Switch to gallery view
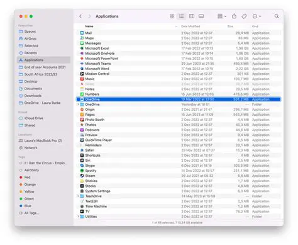 pos(201,16)
